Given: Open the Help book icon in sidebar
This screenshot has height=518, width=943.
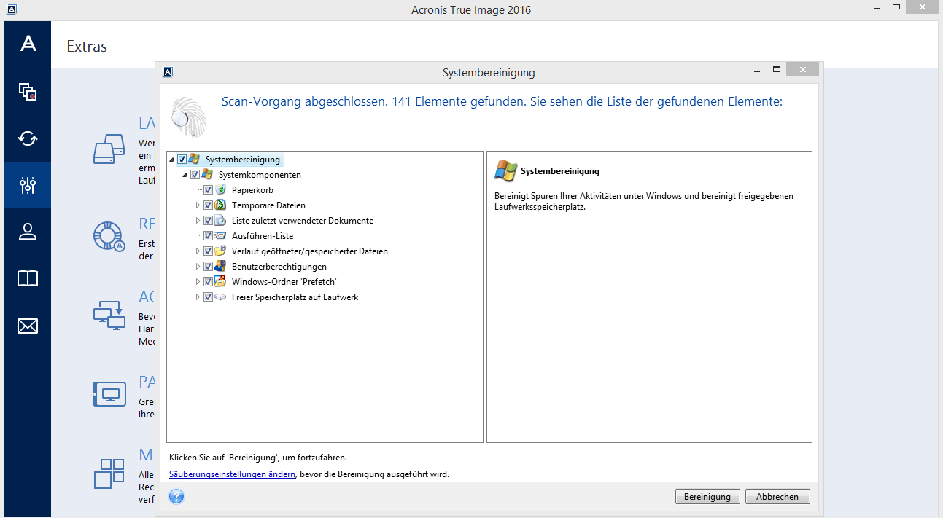Looking at the screenshot, I should click(28, 278).
